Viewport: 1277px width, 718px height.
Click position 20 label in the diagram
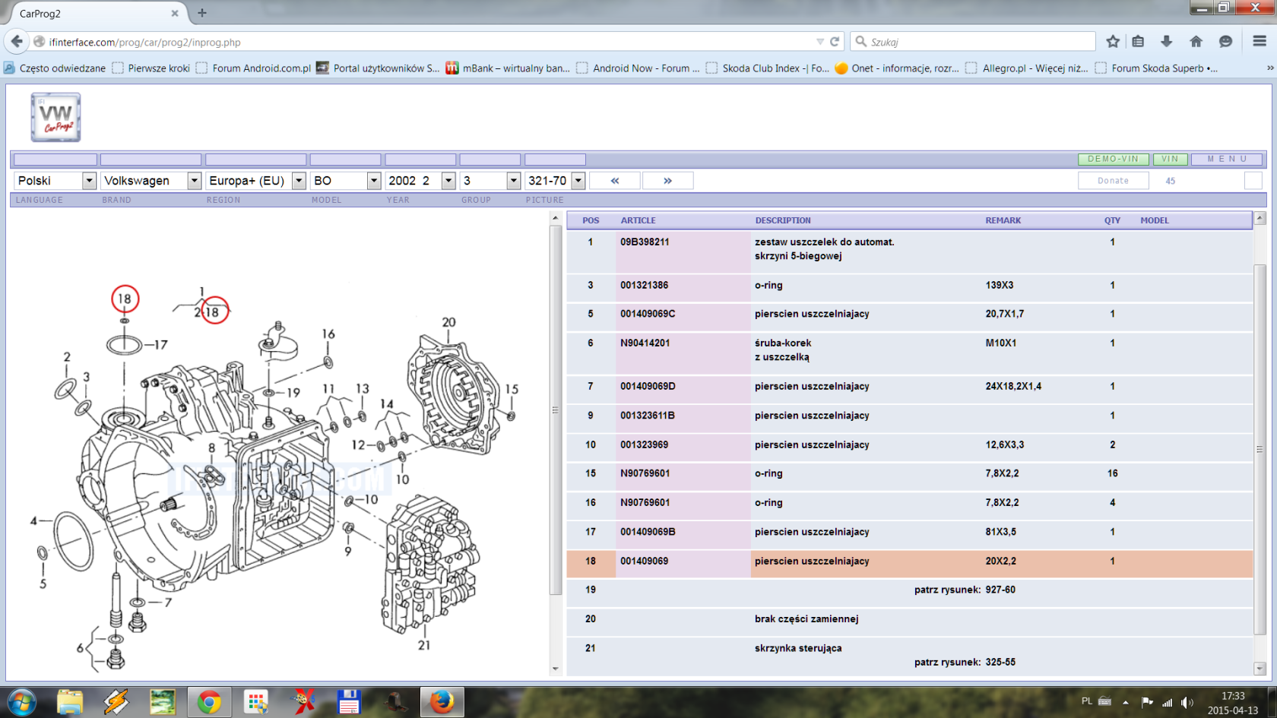pos(448,322)
